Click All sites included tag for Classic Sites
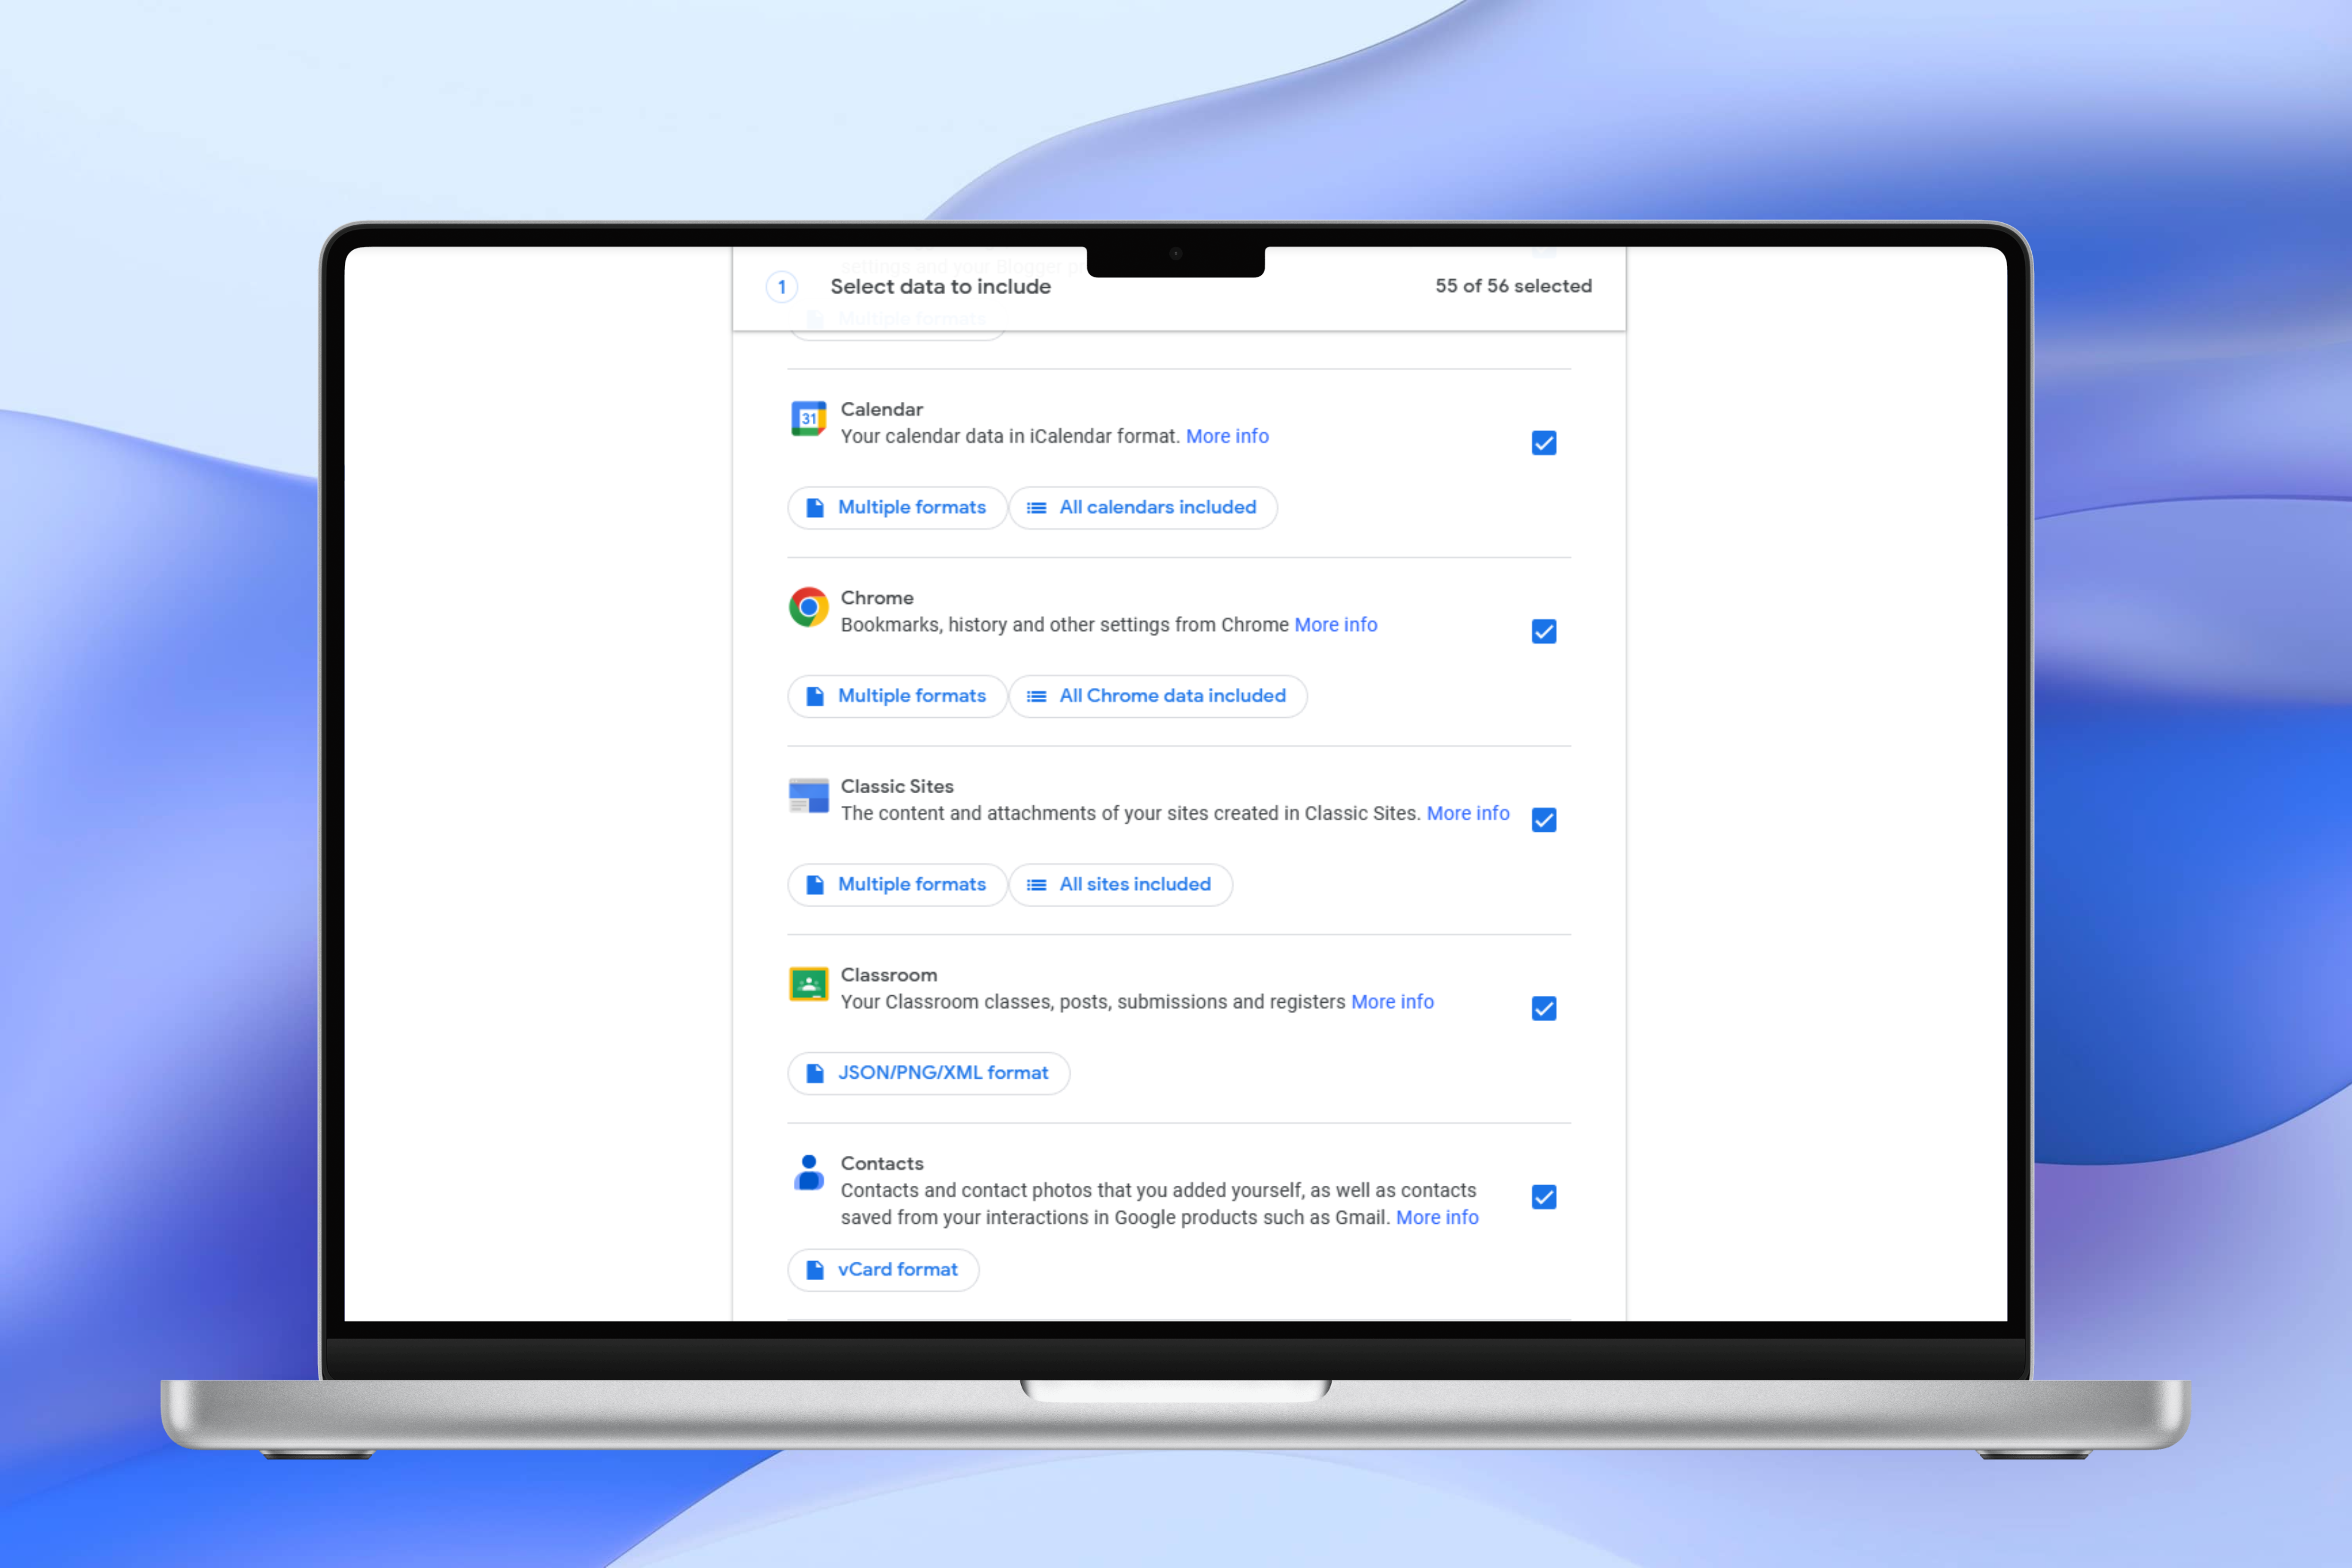The image size is (2352, 1568). click(x=1121, y=882)
